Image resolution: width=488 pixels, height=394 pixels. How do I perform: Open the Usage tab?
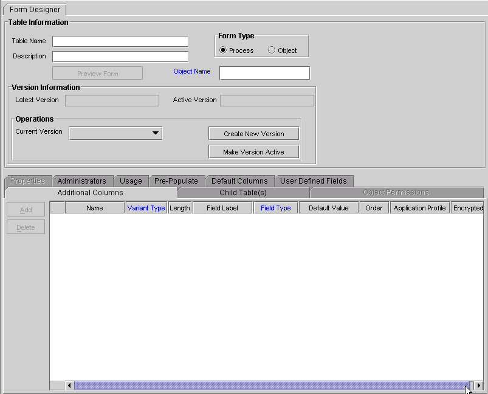click(x=130, y=181)
